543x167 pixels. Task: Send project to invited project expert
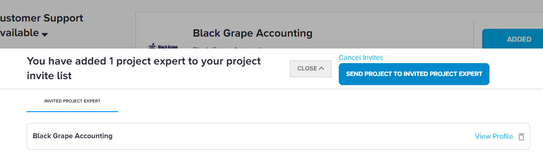pyautogui.click(x=414, y=74)
